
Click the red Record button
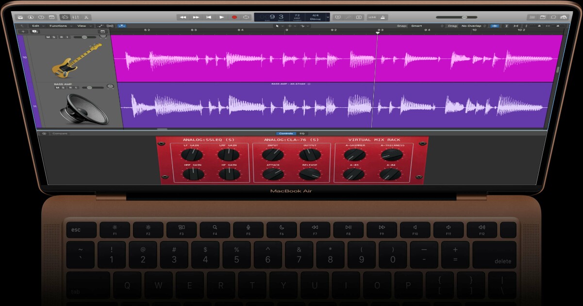point(234,17)
